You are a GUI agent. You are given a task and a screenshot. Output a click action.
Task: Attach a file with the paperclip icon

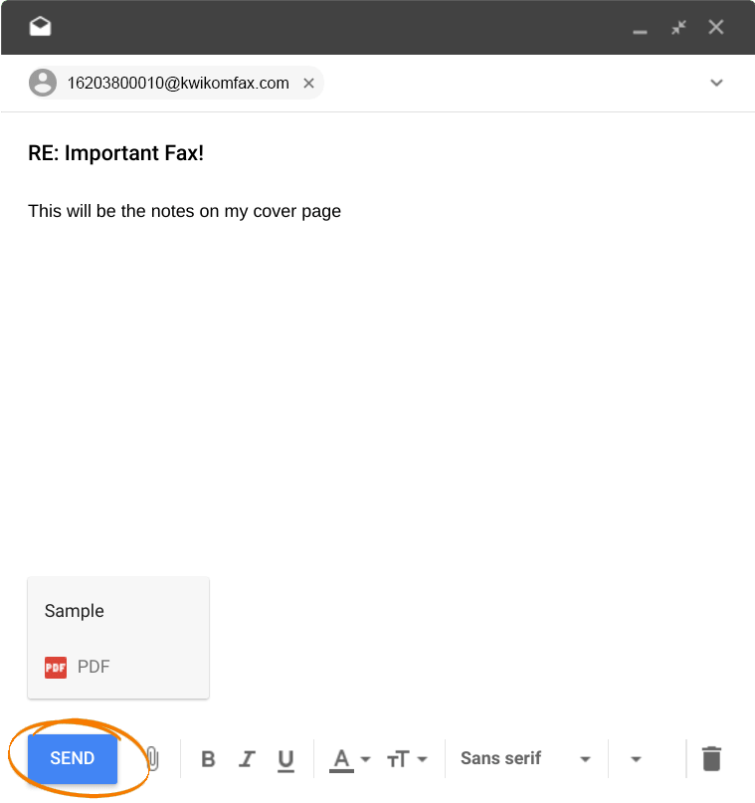pyautogui.click(x=152, y=759)
